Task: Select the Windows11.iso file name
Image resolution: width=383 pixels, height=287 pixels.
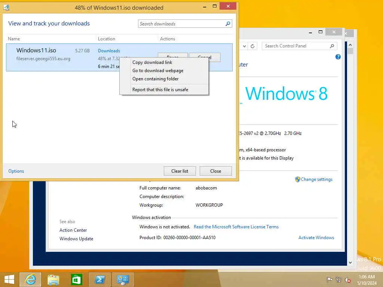Action: [x=36, y=50]
